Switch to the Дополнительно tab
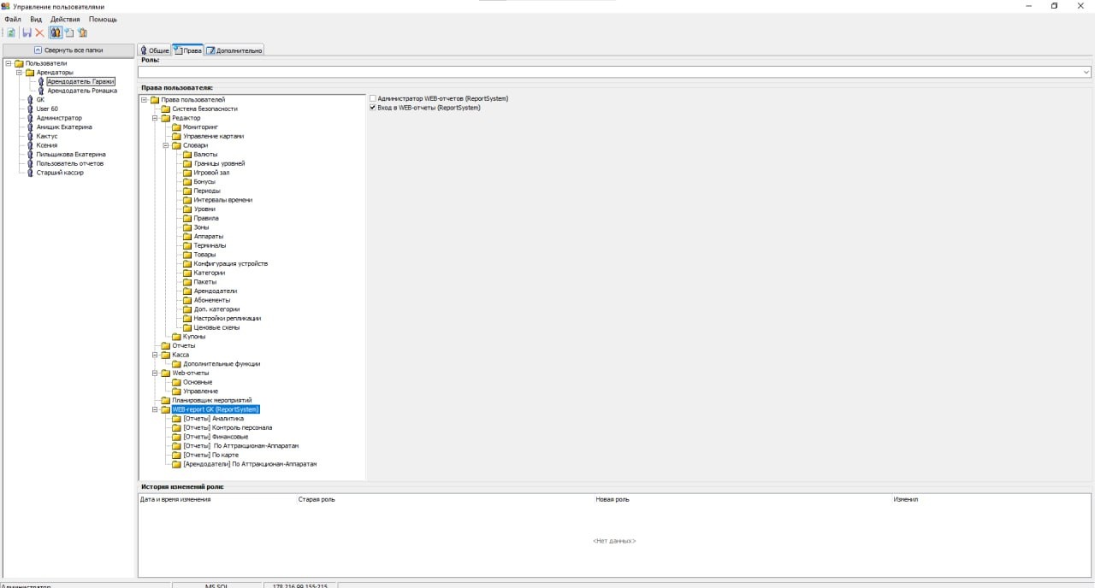This screenshot has width=1095, height=588. (x=234, y=50)
